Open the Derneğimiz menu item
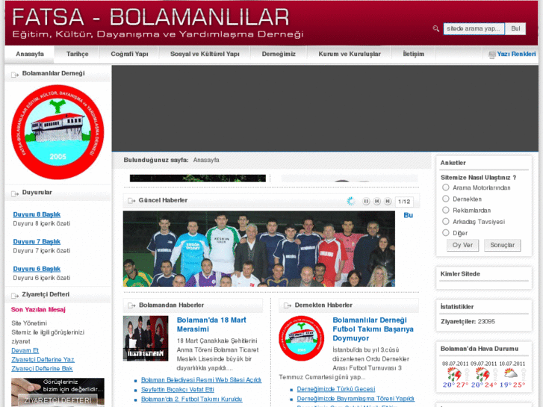Viewport: 543px width, 407px height. tap(279, 54)
